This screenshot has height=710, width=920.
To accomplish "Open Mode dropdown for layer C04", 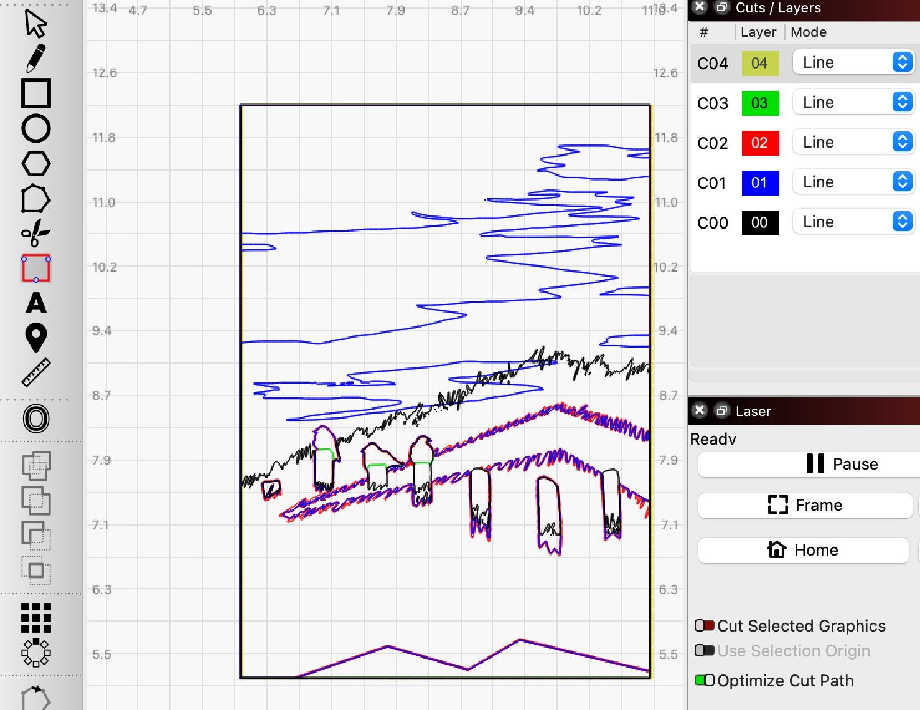I will pyautogui.click(x=852, y=62).
